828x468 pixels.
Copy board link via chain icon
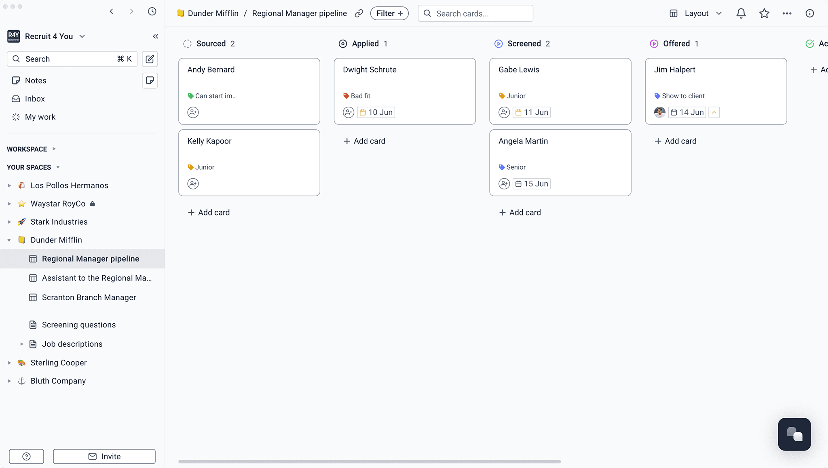click(359, 13)
